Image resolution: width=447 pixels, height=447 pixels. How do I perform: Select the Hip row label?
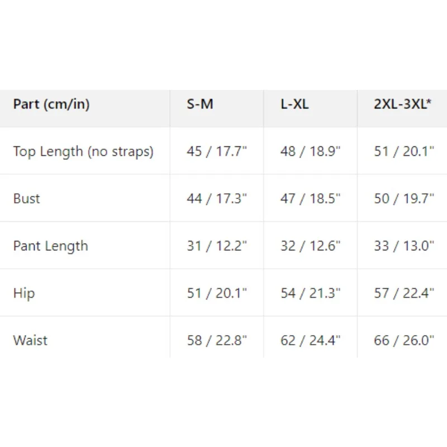click(x=24, y=293)
